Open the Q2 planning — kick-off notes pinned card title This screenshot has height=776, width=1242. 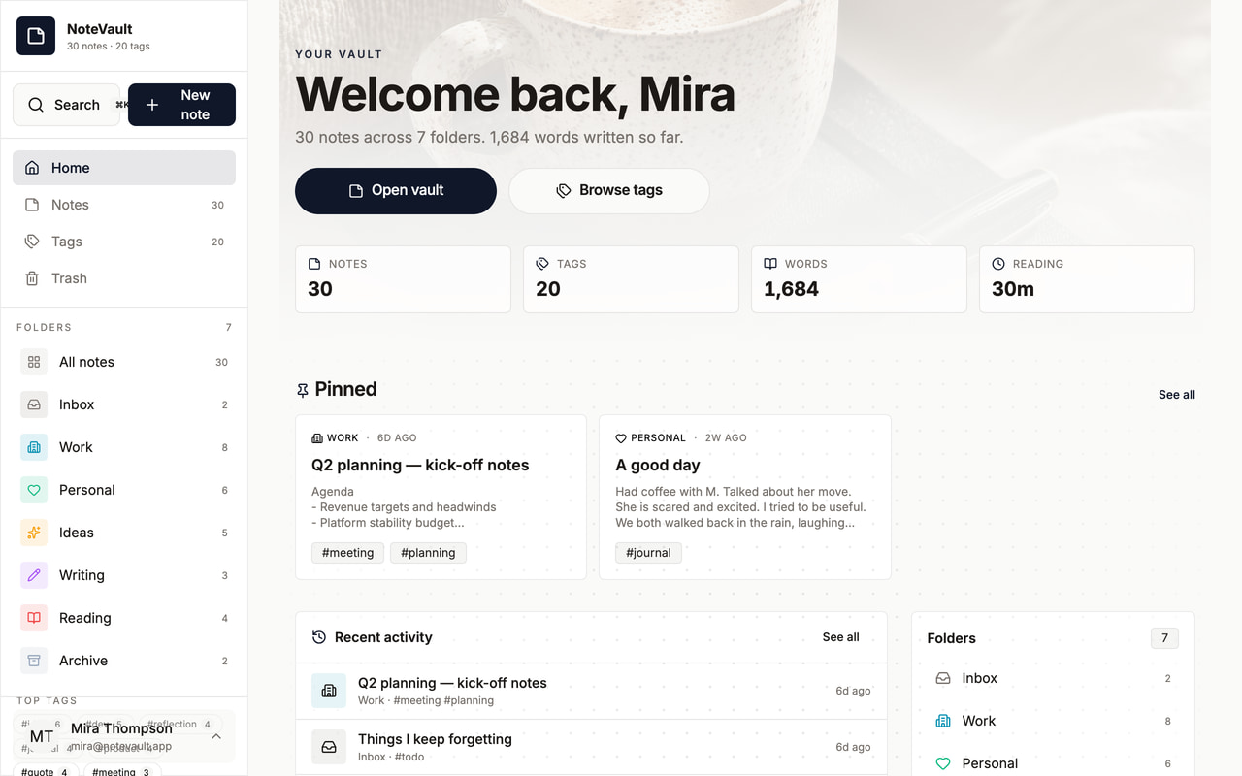(420, 465)
